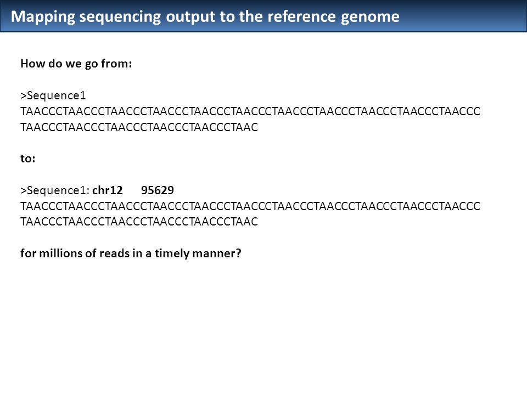
Task: Click the mapped sequence's first TAACCC line
Action: (250, 206)
